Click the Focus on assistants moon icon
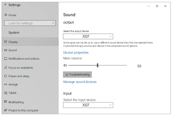The height and width of the screenshot is (116, 173). tap(6, 68)
